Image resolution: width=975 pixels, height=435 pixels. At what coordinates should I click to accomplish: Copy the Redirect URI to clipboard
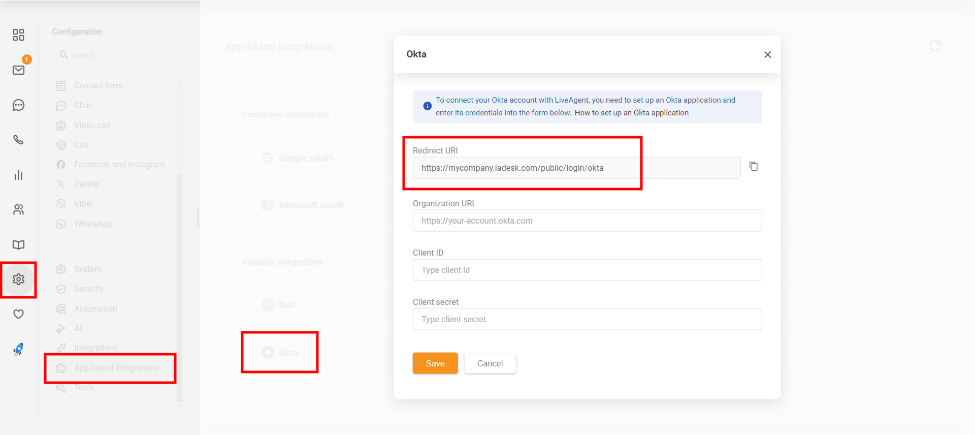[754, 167]
